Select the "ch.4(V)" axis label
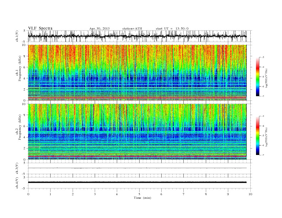The image size is (282, 218). pos(17,183)
